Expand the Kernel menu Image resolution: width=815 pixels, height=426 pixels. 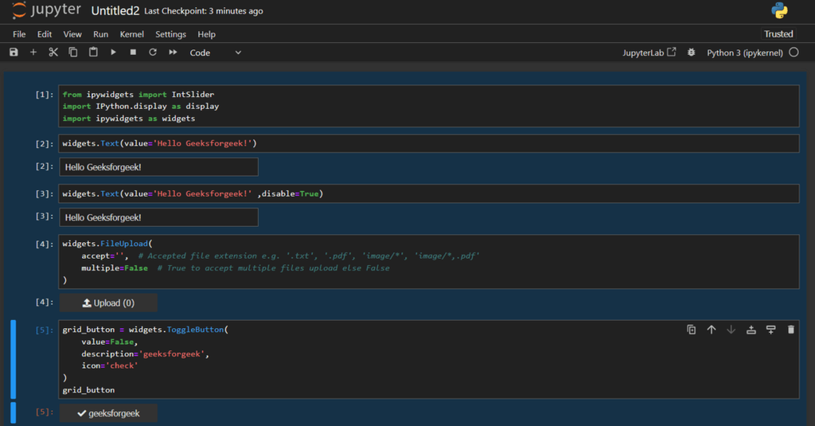point(131,34)
